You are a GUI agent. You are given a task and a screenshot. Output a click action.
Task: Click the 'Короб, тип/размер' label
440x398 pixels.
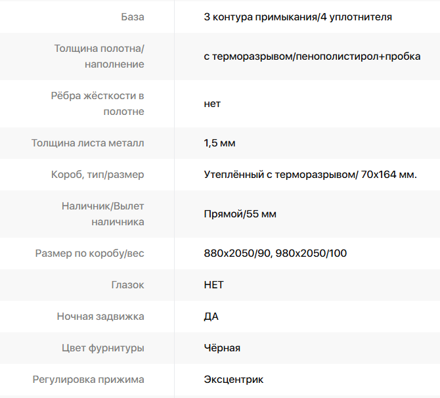point(97,175)
